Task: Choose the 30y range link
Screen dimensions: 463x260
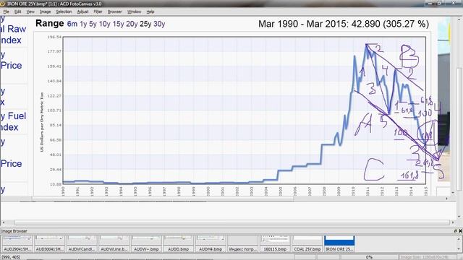Action: coord(159,24)
